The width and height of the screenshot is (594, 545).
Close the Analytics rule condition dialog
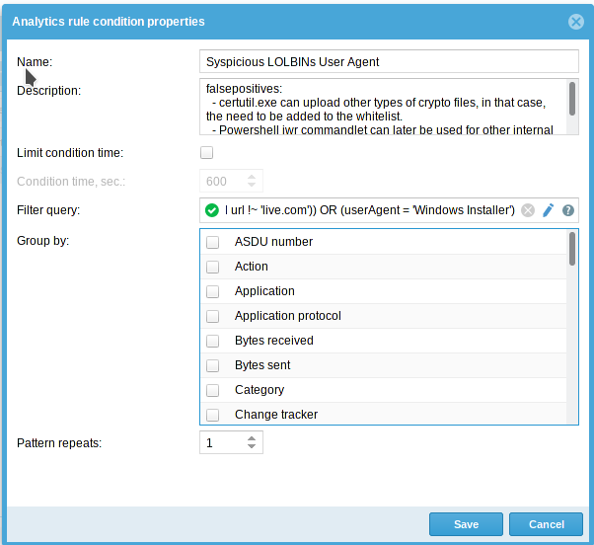point(576,22)
